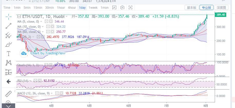Click the 4月 date label on the time axis

(x=51, y=106)
